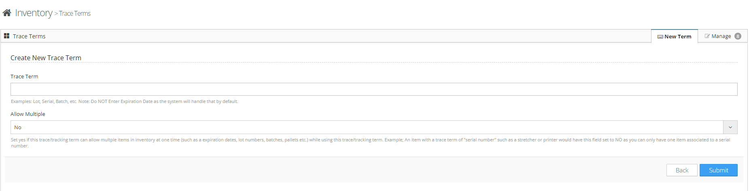This screenshot has width=749, height=191.
Task: Switch to the New Term tab
Action: [678, 36]
